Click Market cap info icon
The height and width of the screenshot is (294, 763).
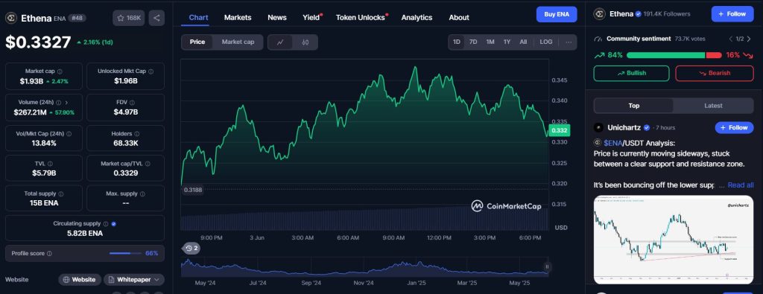point(60,71)
